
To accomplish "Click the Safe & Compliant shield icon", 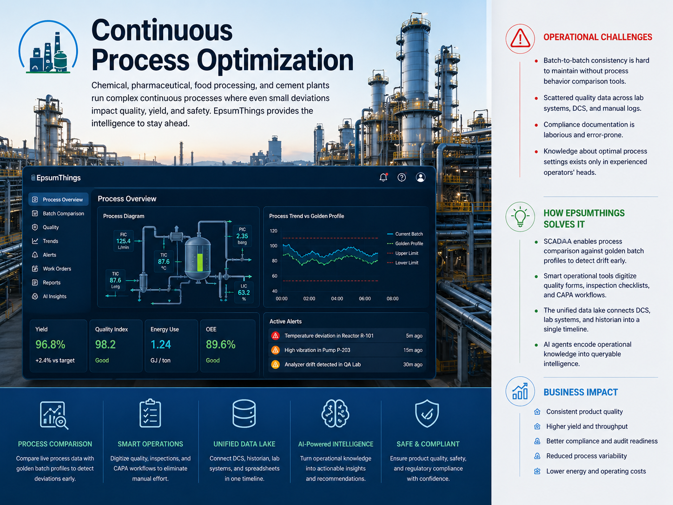I will (427, 413).
